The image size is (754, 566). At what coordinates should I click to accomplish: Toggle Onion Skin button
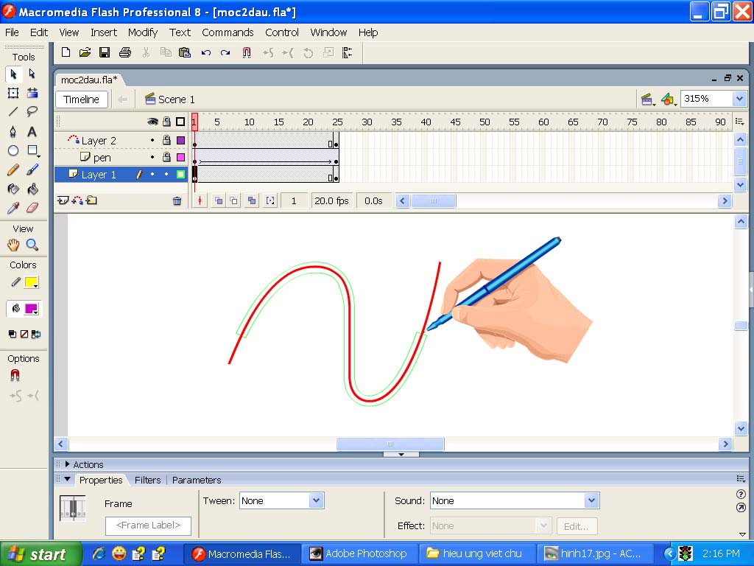219,200
